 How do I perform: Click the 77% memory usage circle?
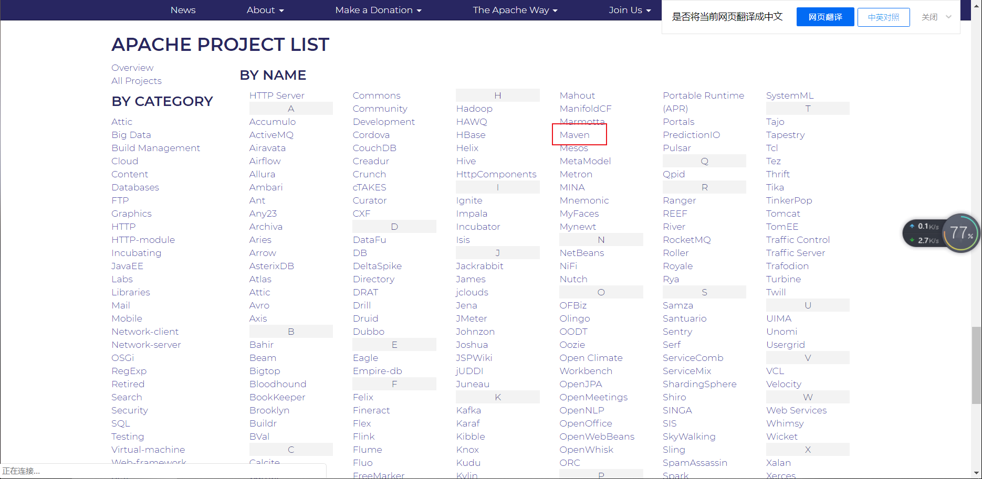[961, 233]
